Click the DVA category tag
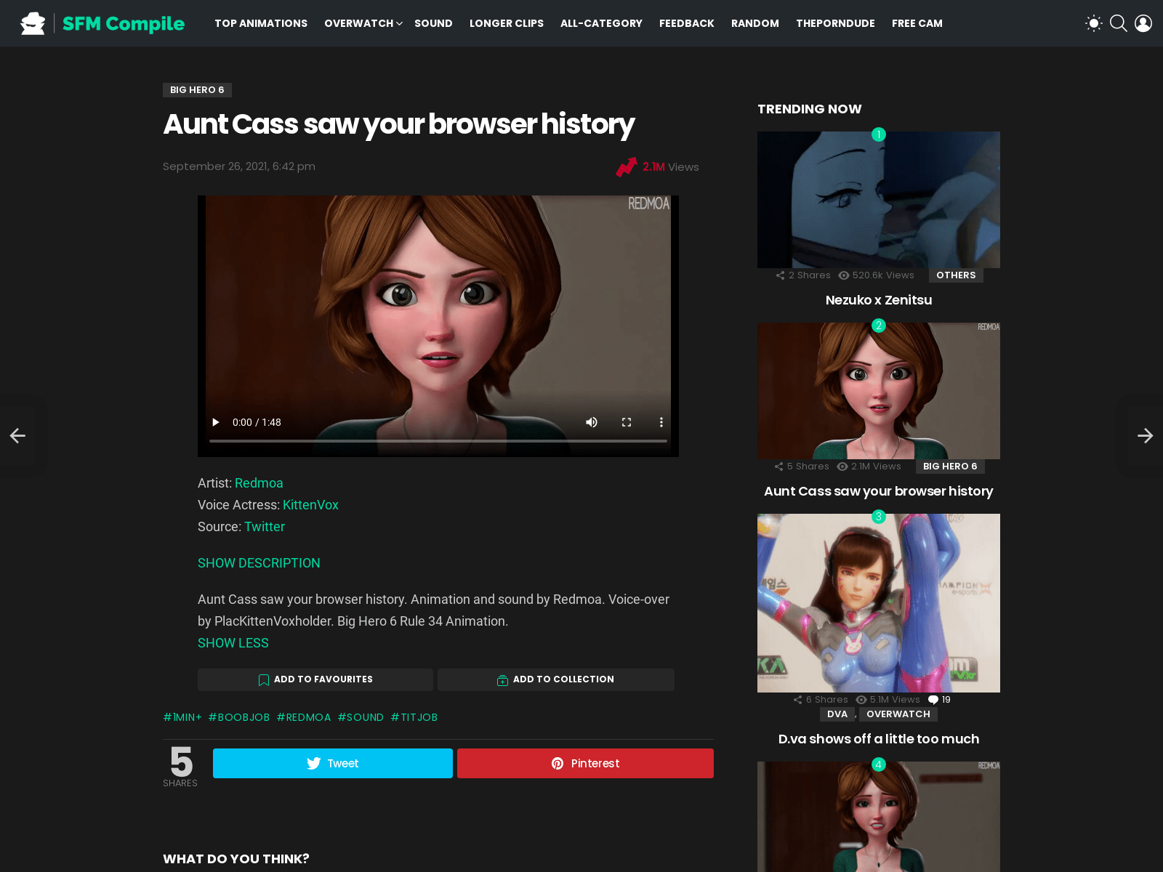The image size is (1163, 872). [x=837, y=714]
